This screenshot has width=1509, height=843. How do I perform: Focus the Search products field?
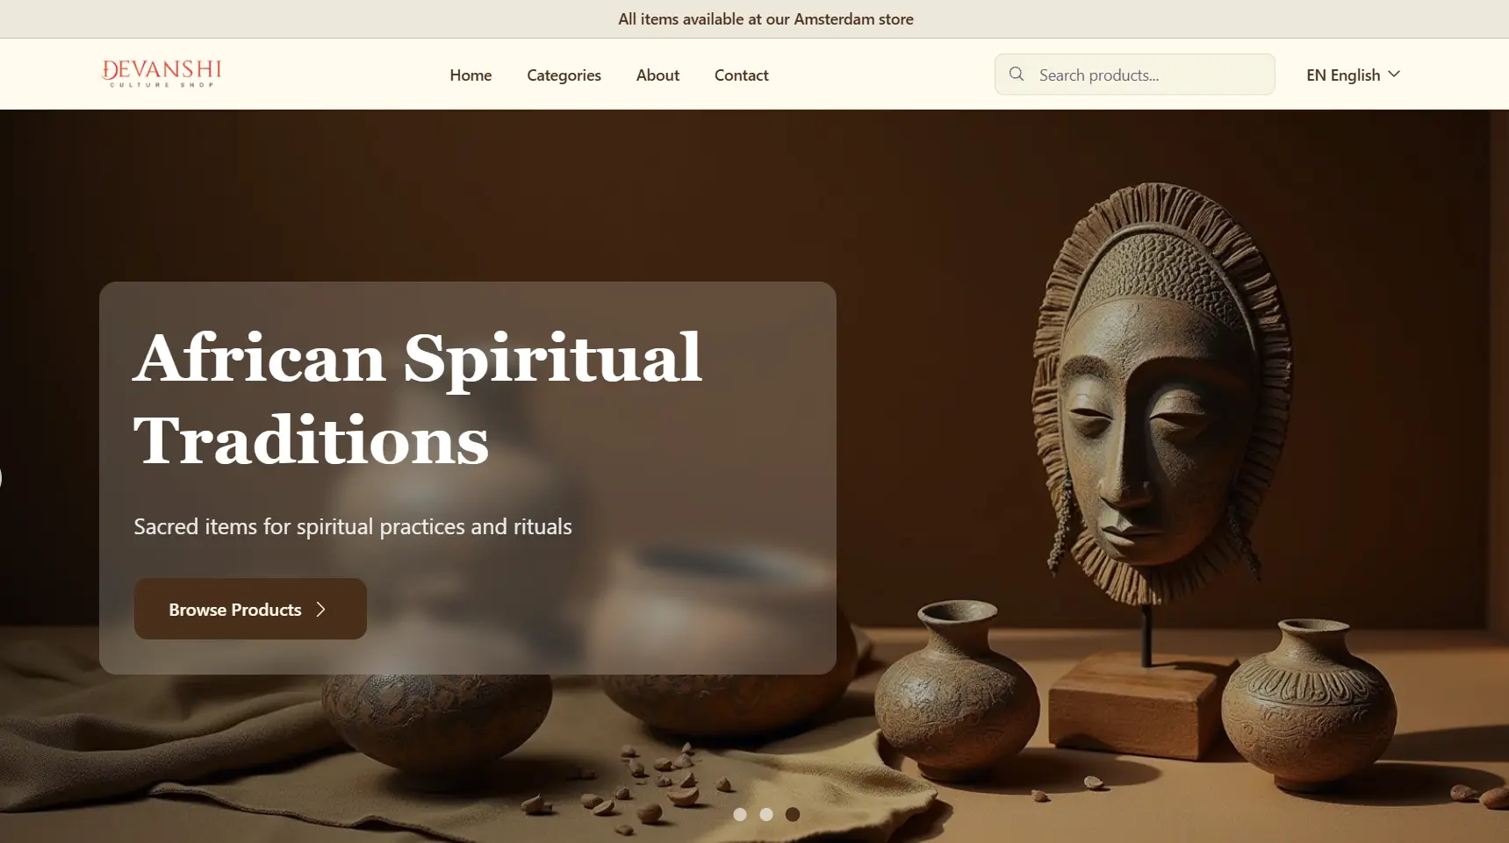coord(1134,75)
